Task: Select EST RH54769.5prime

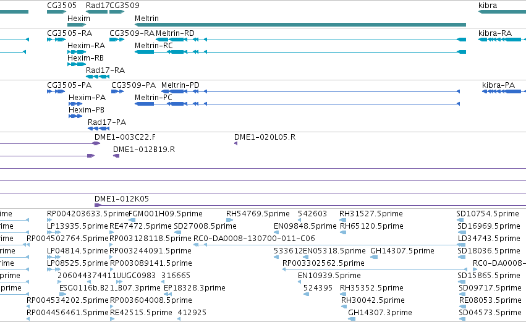Action: pos(258,214)
